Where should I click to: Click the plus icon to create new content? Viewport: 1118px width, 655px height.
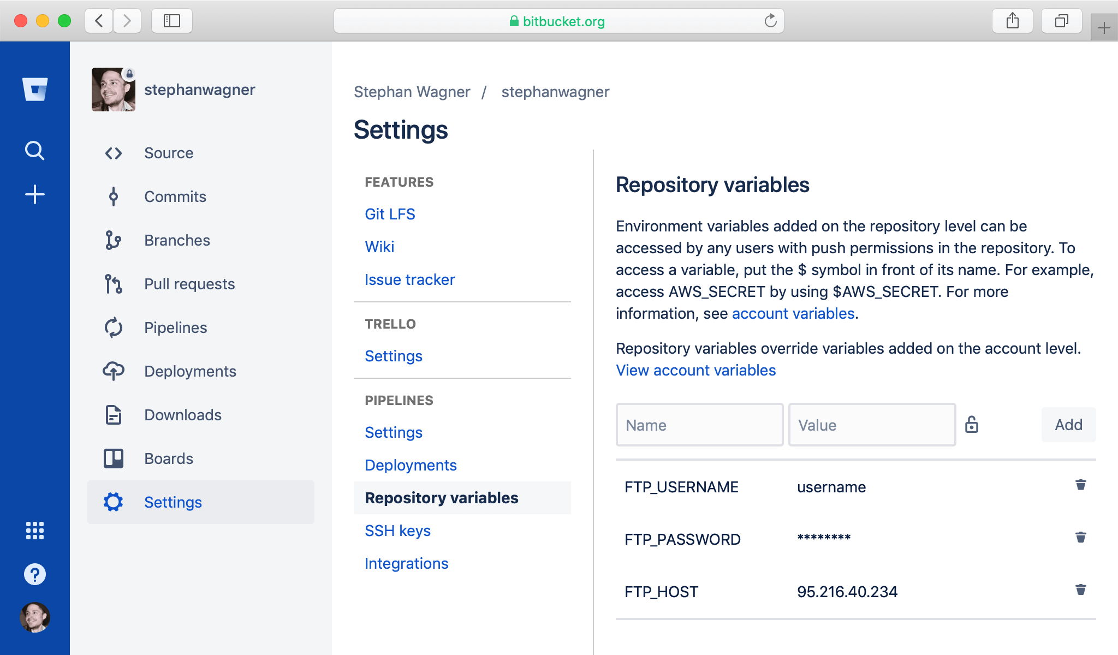34,194
